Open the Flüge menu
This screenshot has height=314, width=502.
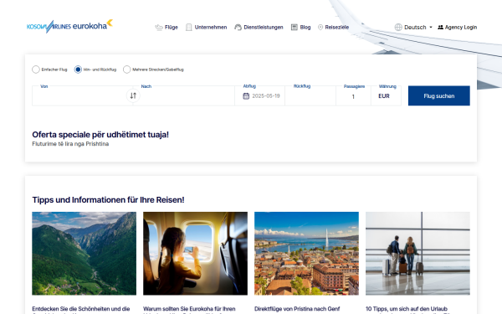pos(166,28)
